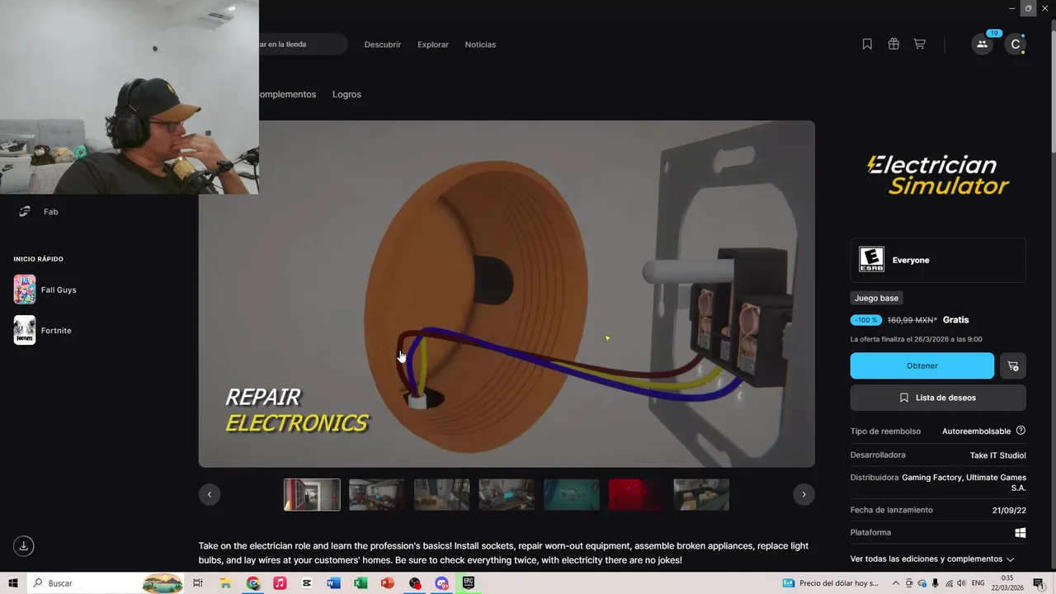Viewport: 1056px width, 594px height.
Task: Click the Autoreembolsable refund type text
Action: (x=976, y=431)
